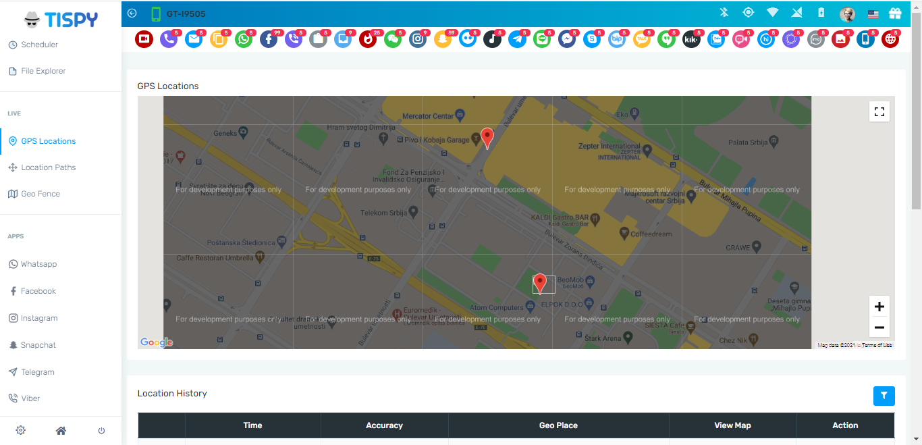Open the user profile avatar
This screenshot has height=445, width=922.
point(848,14)
